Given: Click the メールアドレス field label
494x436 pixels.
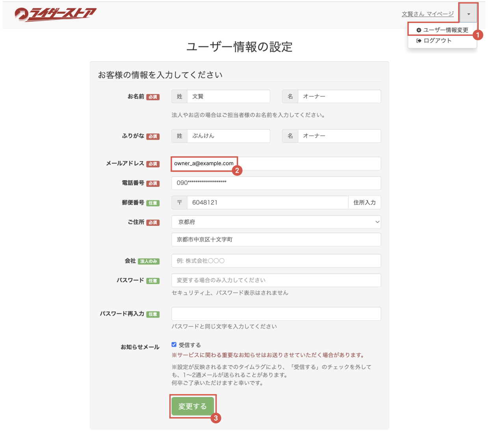Looking at the screenshot, I should coord(125,163).
